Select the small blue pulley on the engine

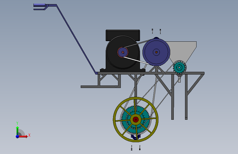tap(123, 52)
